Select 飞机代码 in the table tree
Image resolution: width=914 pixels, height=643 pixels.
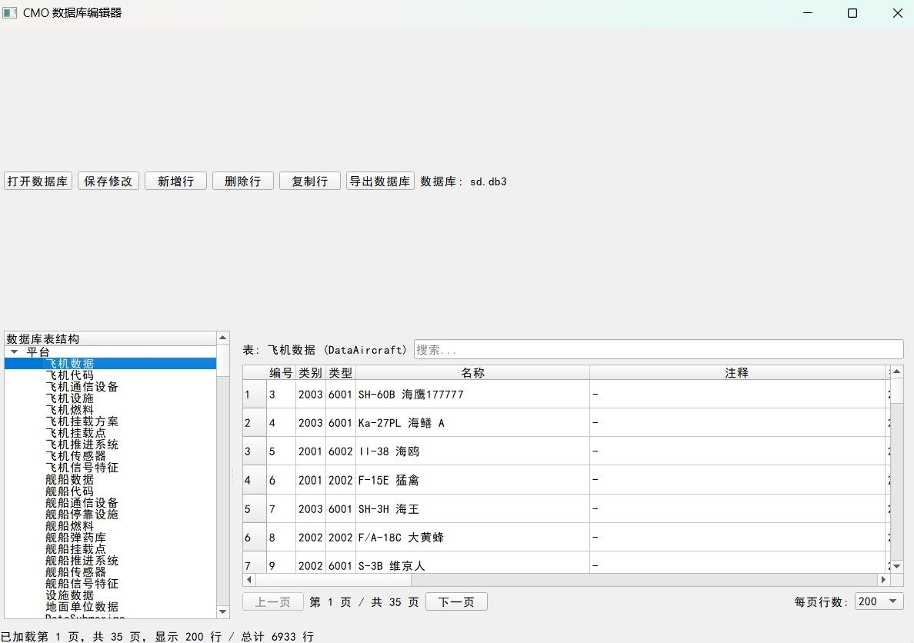(69, 375)
